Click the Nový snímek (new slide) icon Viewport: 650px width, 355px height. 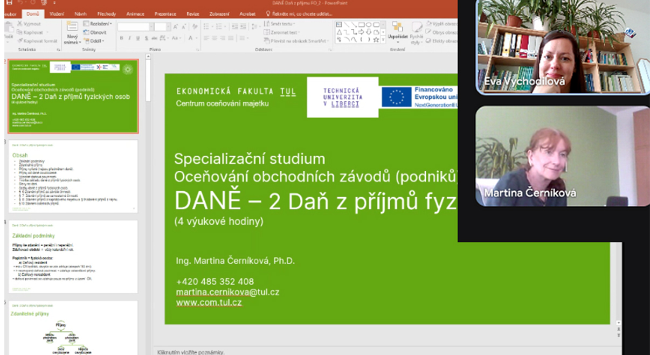pos(72,26)
